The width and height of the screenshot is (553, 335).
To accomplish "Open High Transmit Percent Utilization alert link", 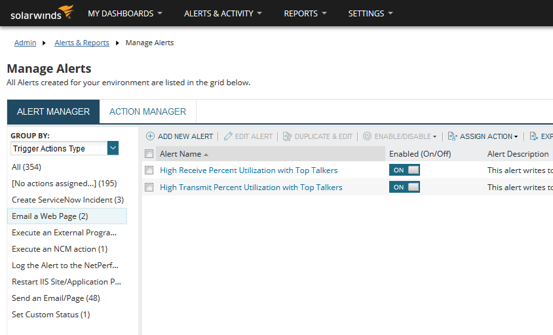I will [251, 187].
